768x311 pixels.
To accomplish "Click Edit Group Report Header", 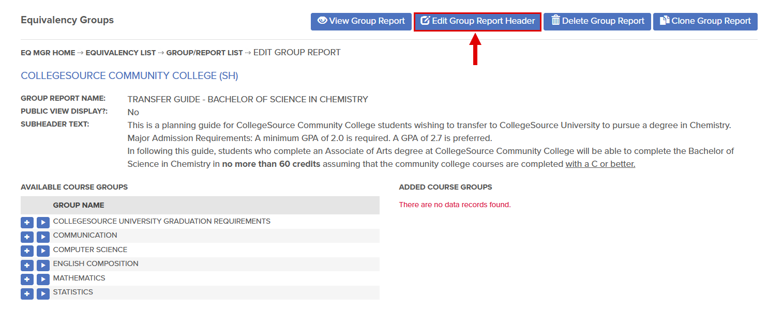I will click(x=478, y=22).
